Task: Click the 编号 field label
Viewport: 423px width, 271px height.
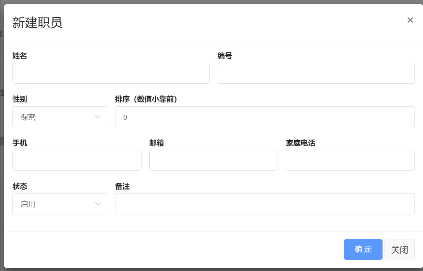Action: tap(225, 56)
